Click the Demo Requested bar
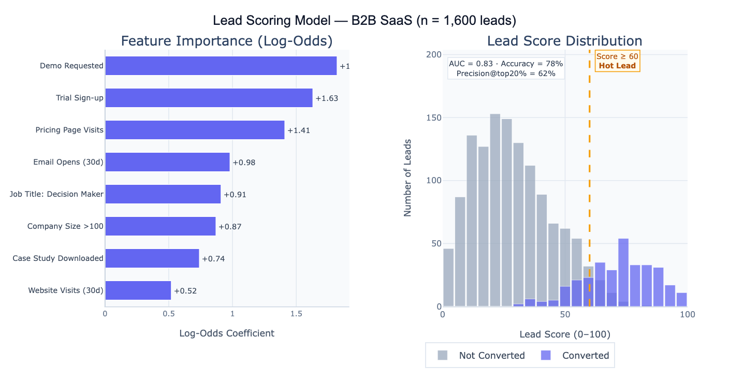The height and width of the screenshot is (381, 729). point(221,66)
